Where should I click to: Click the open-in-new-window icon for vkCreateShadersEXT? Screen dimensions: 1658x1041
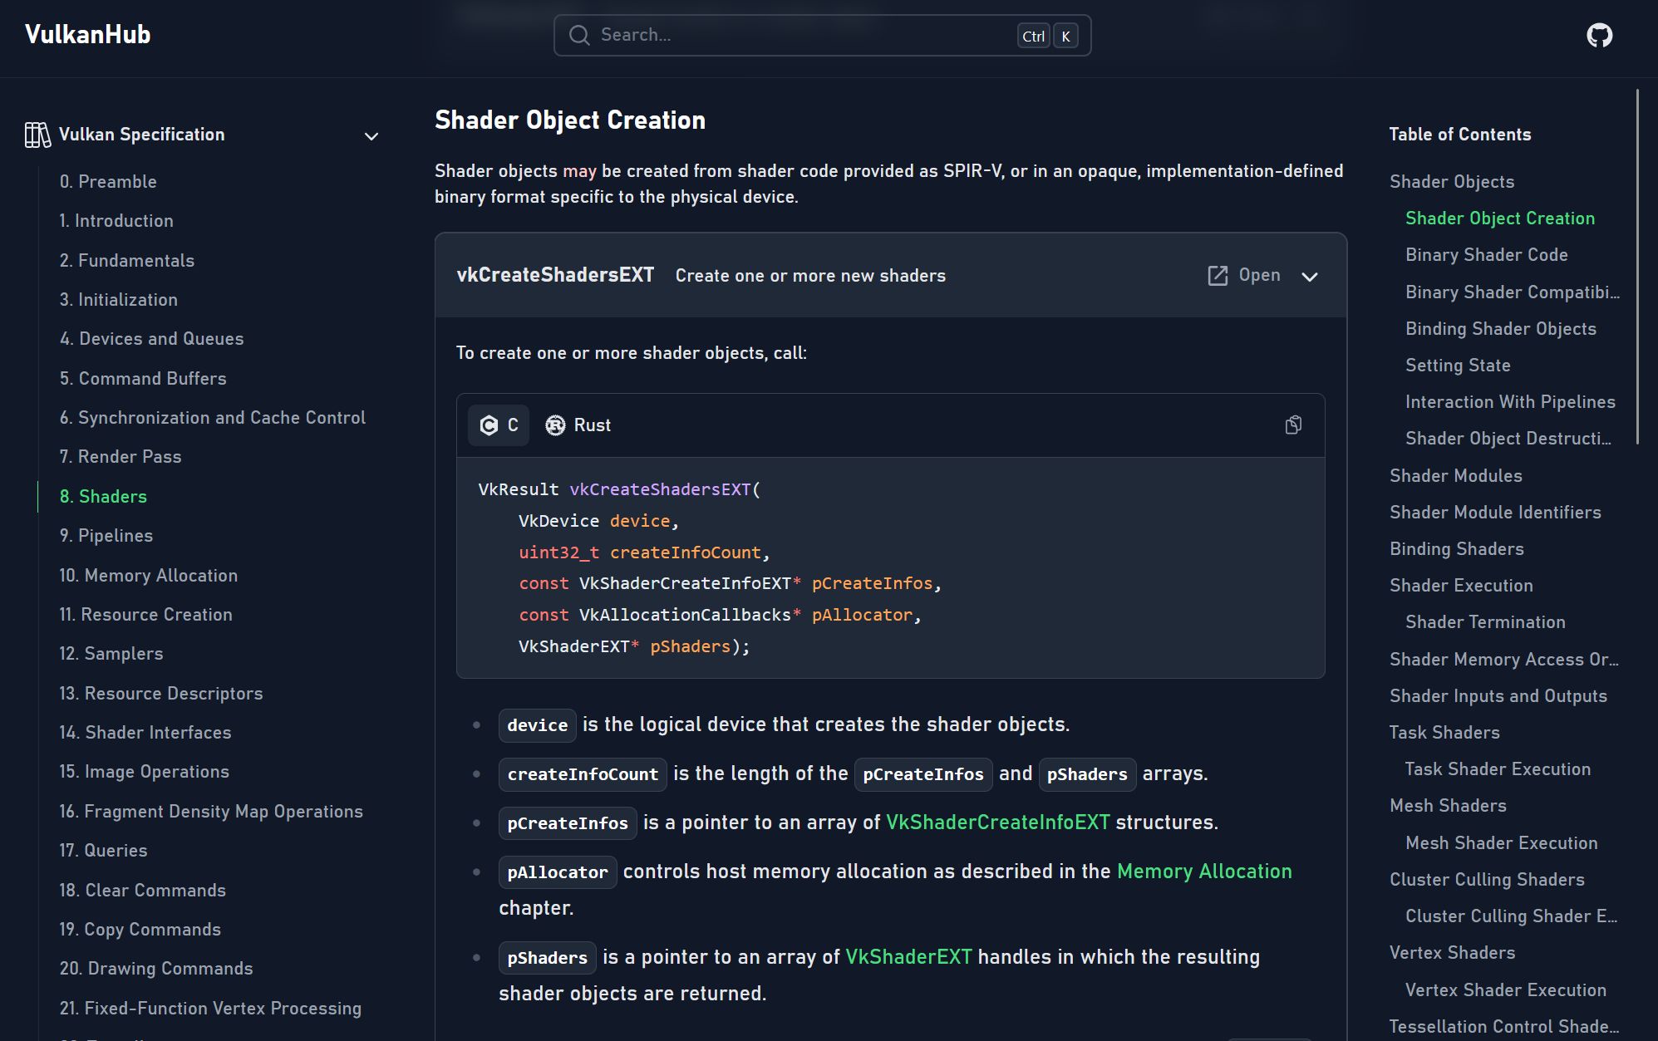point(1218,276)
